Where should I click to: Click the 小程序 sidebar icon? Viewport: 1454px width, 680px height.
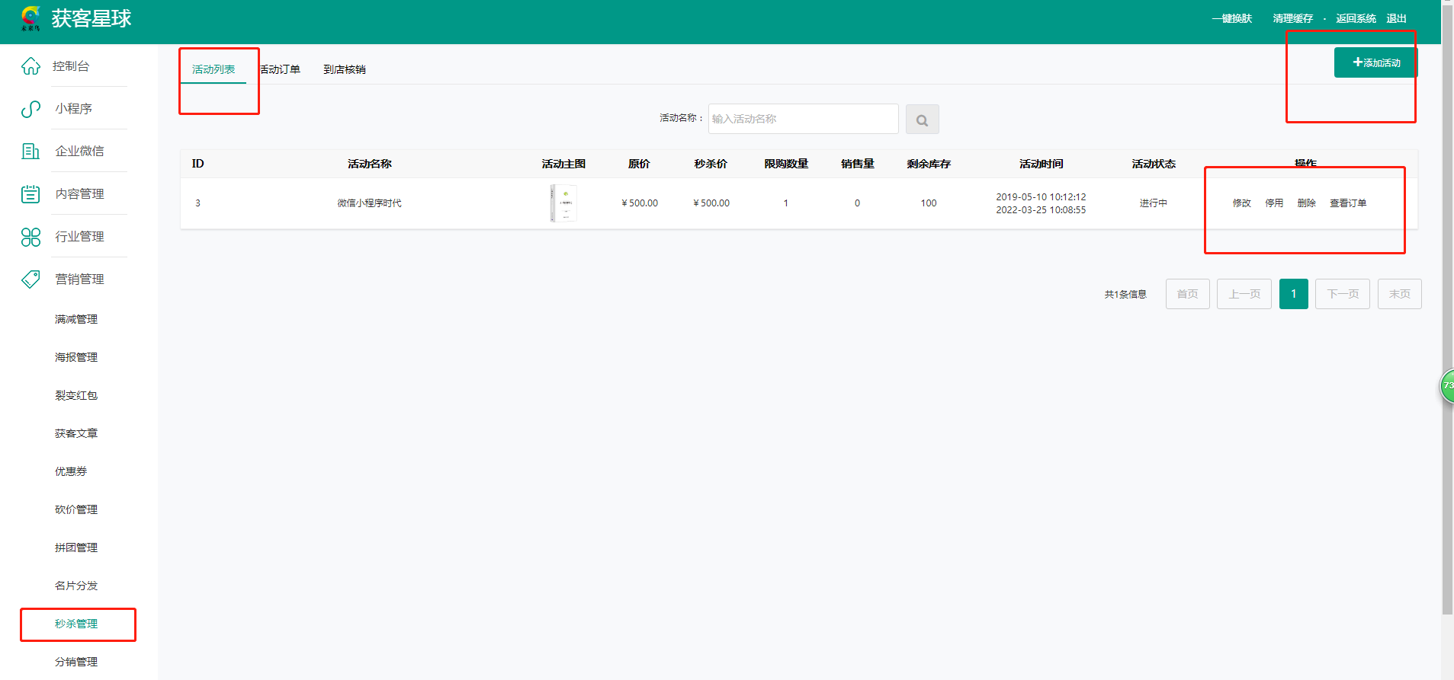point(30,109)
